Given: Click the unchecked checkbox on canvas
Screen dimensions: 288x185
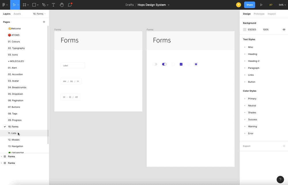Looking at the screenshot, I should coord(174,64).
